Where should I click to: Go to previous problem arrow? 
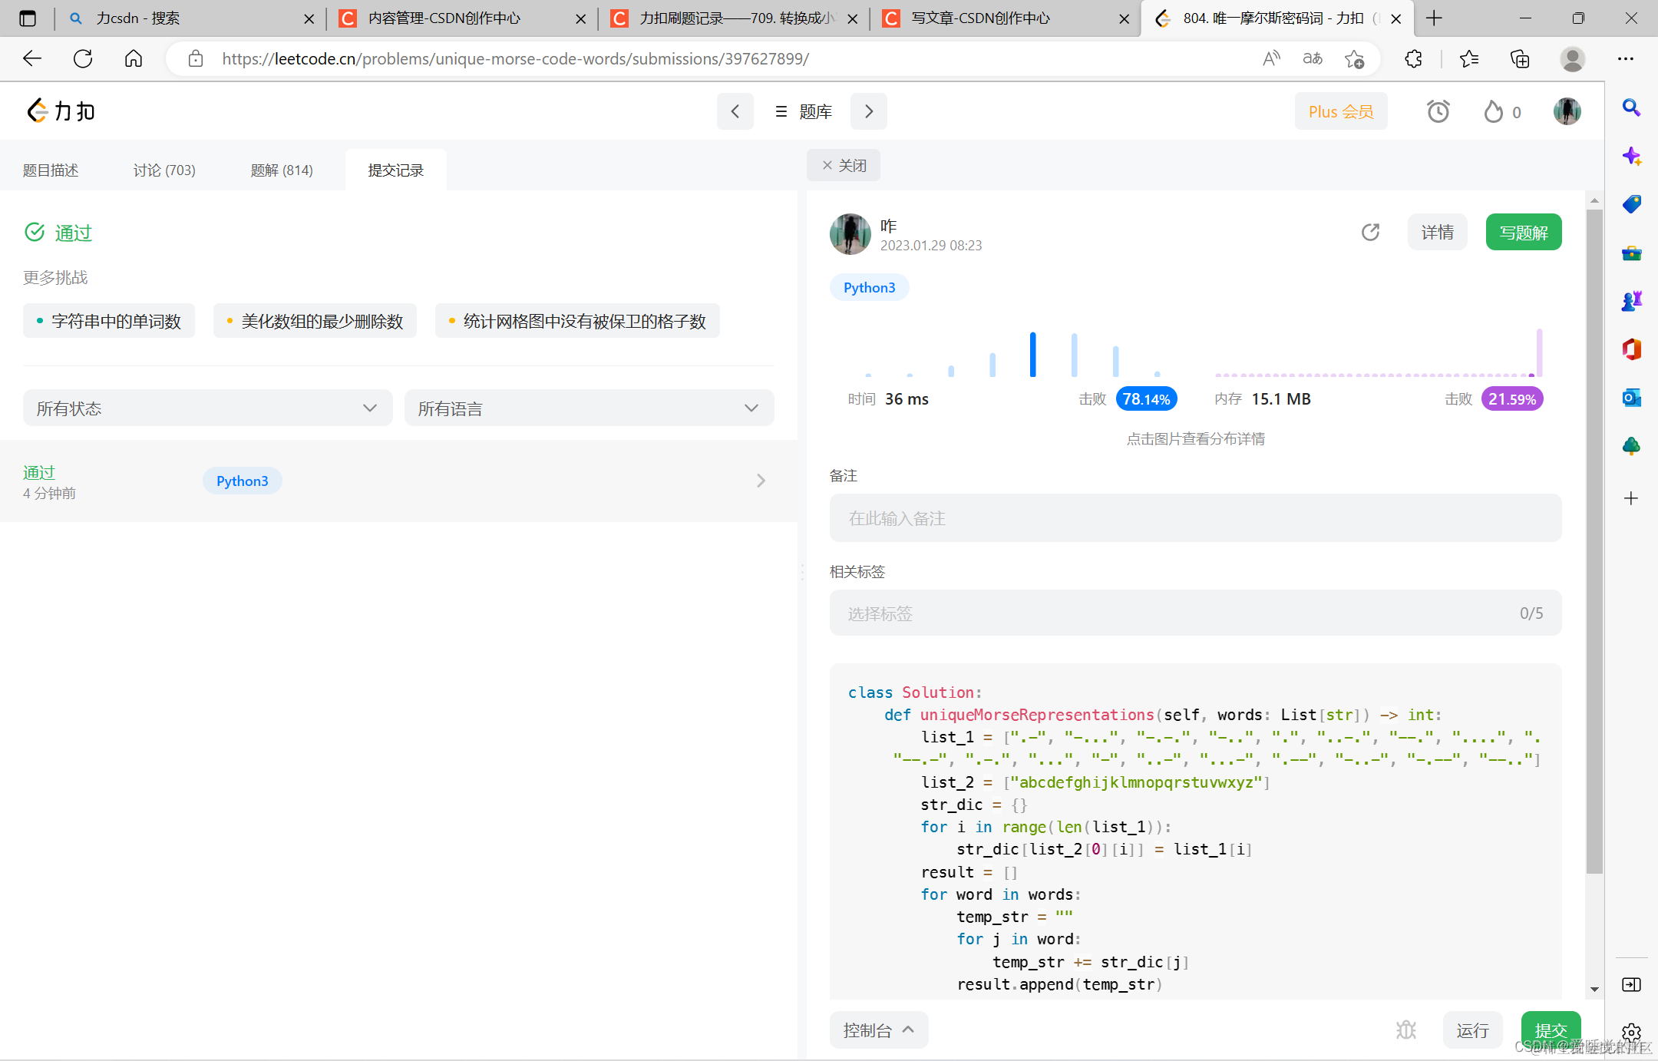click(735, 112)
